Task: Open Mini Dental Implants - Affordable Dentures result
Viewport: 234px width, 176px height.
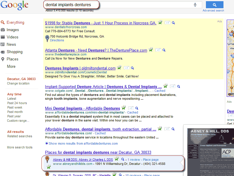Action: 82,108
